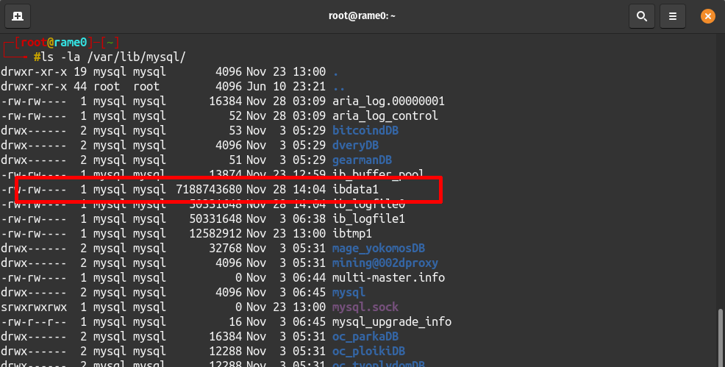Open a new terminal tab
Image resolution: width=725 pixels, height=367 pixels.
pyautogui.click(x=18, y=16)
